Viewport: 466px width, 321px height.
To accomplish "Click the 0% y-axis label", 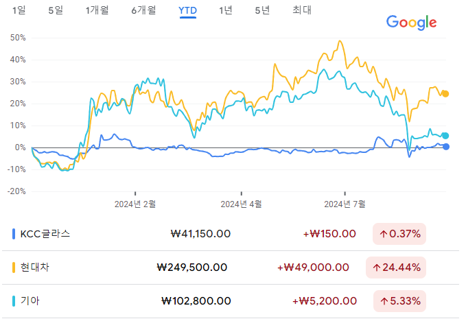I will point(20,147).
